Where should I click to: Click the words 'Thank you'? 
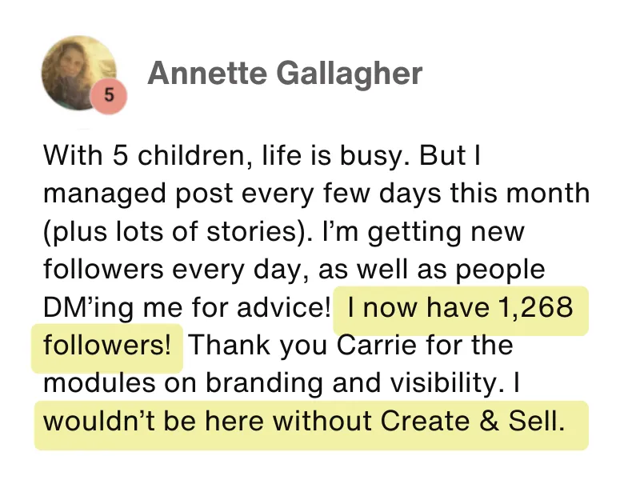pos(258,346)
